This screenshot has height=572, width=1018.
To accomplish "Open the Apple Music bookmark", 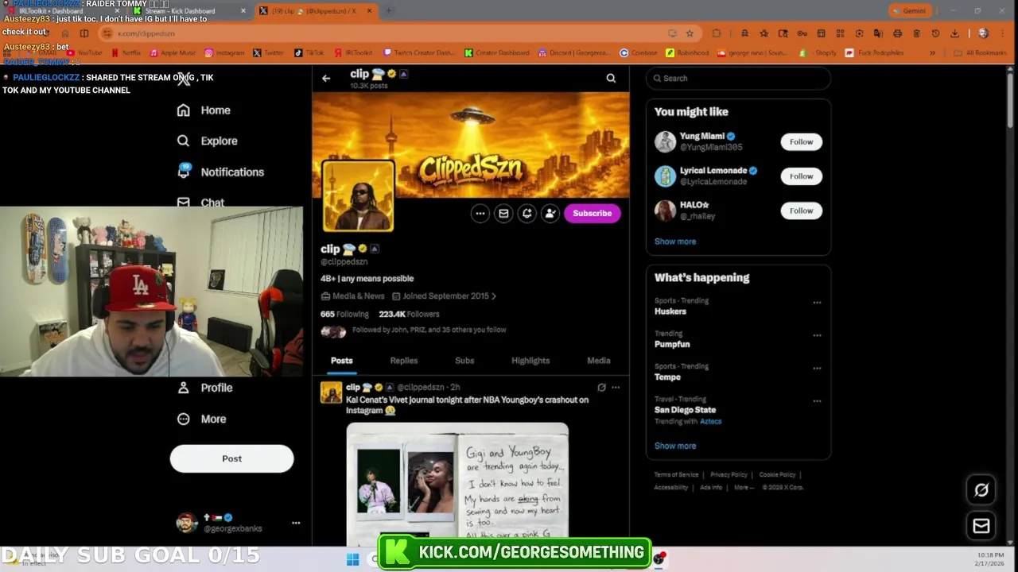I will [173, 53].
